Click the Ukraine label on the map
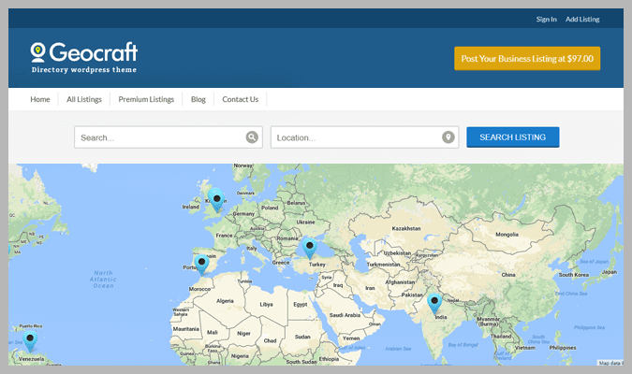The image size is (632, 374). [x=305, y=223]
